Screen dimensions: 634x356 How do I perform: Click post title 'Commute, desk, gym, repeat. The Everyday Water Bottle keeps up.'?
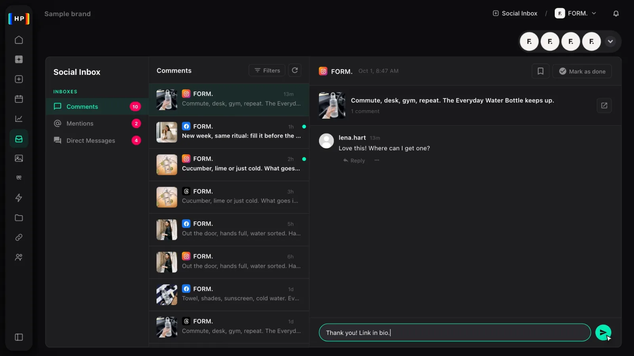(453, 100)
